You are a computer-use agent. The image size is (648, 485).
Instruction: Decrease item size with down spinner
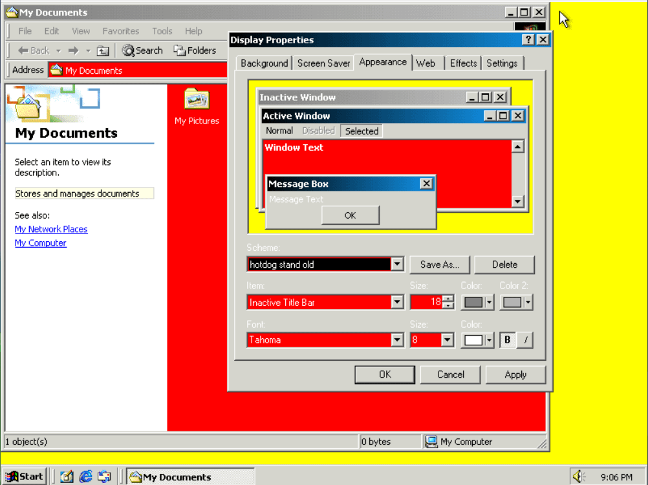[x=448, y=306]
